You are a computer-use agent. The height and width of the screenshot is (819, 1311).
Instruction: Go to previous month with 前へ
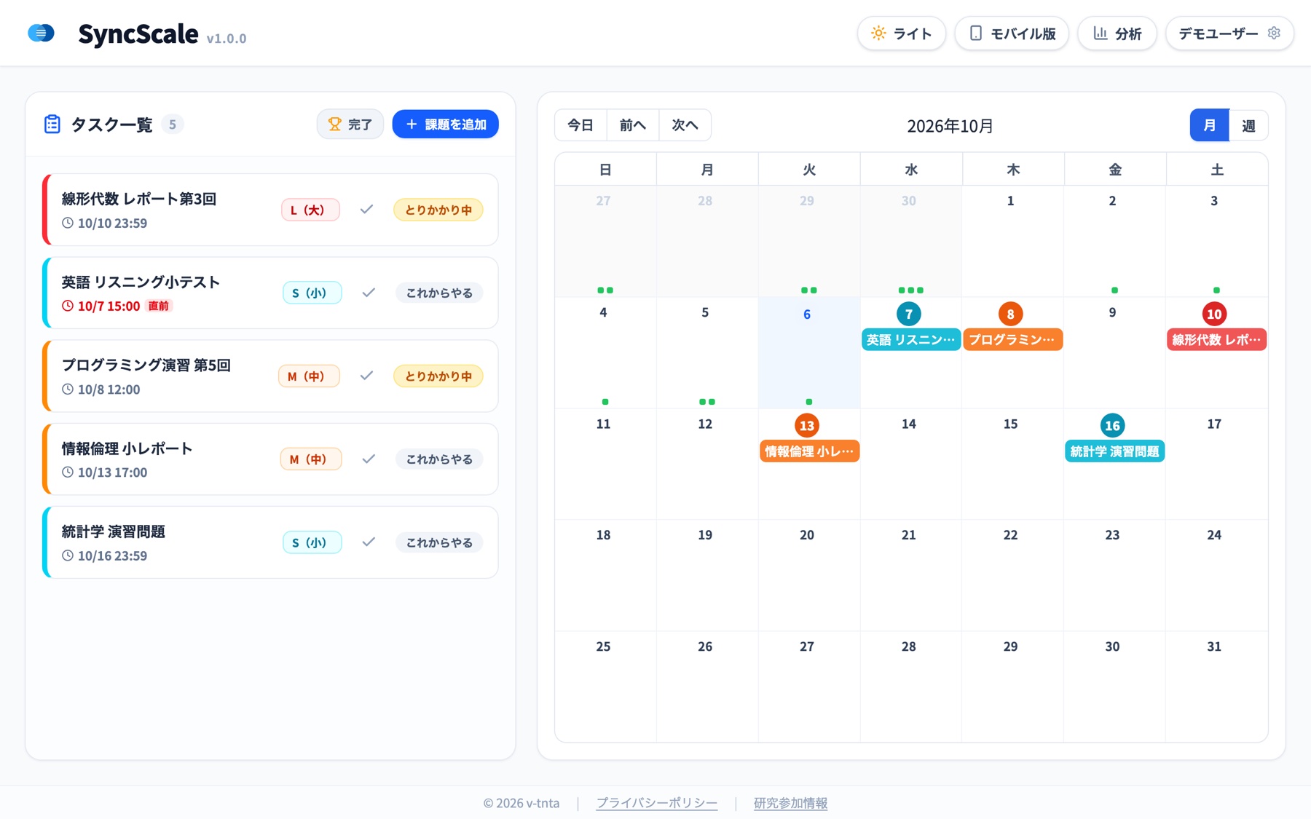pyautogui.click(x=633, y=125)
